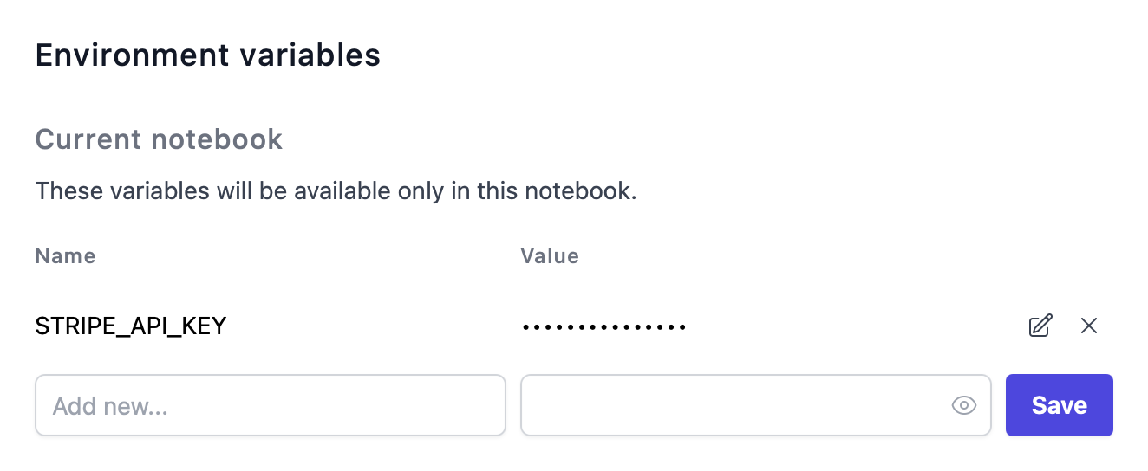Edit the STRIPE_API_KEY variable with pencil icon
Viewport: 1148px width, 471px height.
tap(1040, 326)
